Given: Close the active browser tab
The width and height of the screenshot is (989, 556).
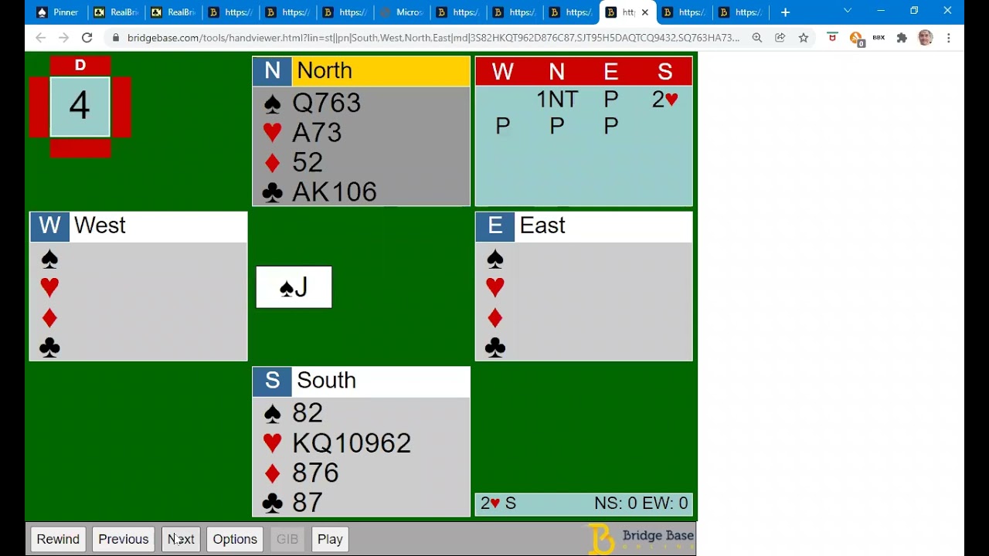Looking at the screenshot, I should pos(645,12).
